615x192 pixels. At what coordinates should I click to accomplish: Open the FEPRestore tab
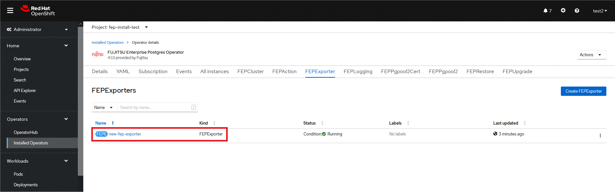pyautogui.click(x=480, y=72)
